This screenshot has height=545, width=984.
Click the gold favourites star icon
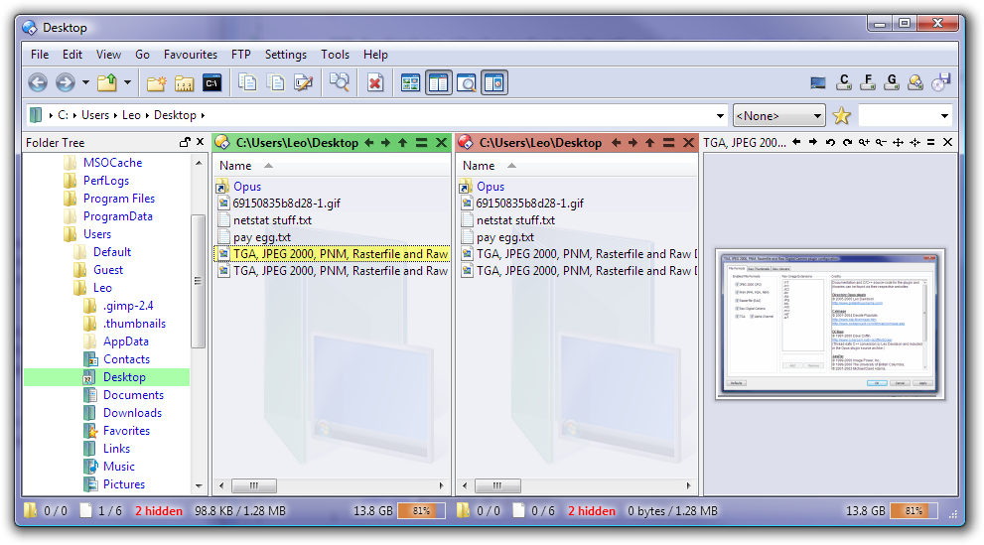842,115
